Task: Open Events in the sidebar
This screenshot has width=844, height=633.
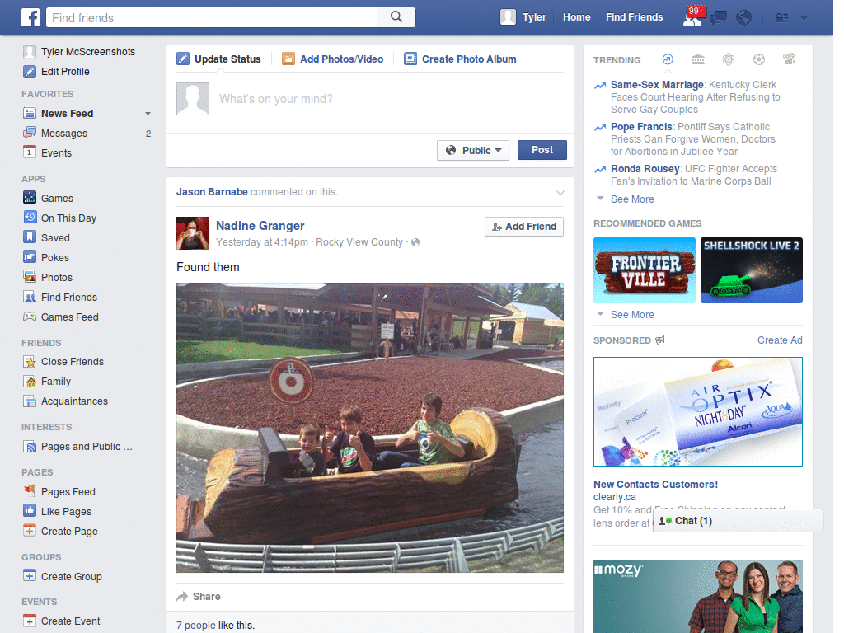Action: pos(56,152)
